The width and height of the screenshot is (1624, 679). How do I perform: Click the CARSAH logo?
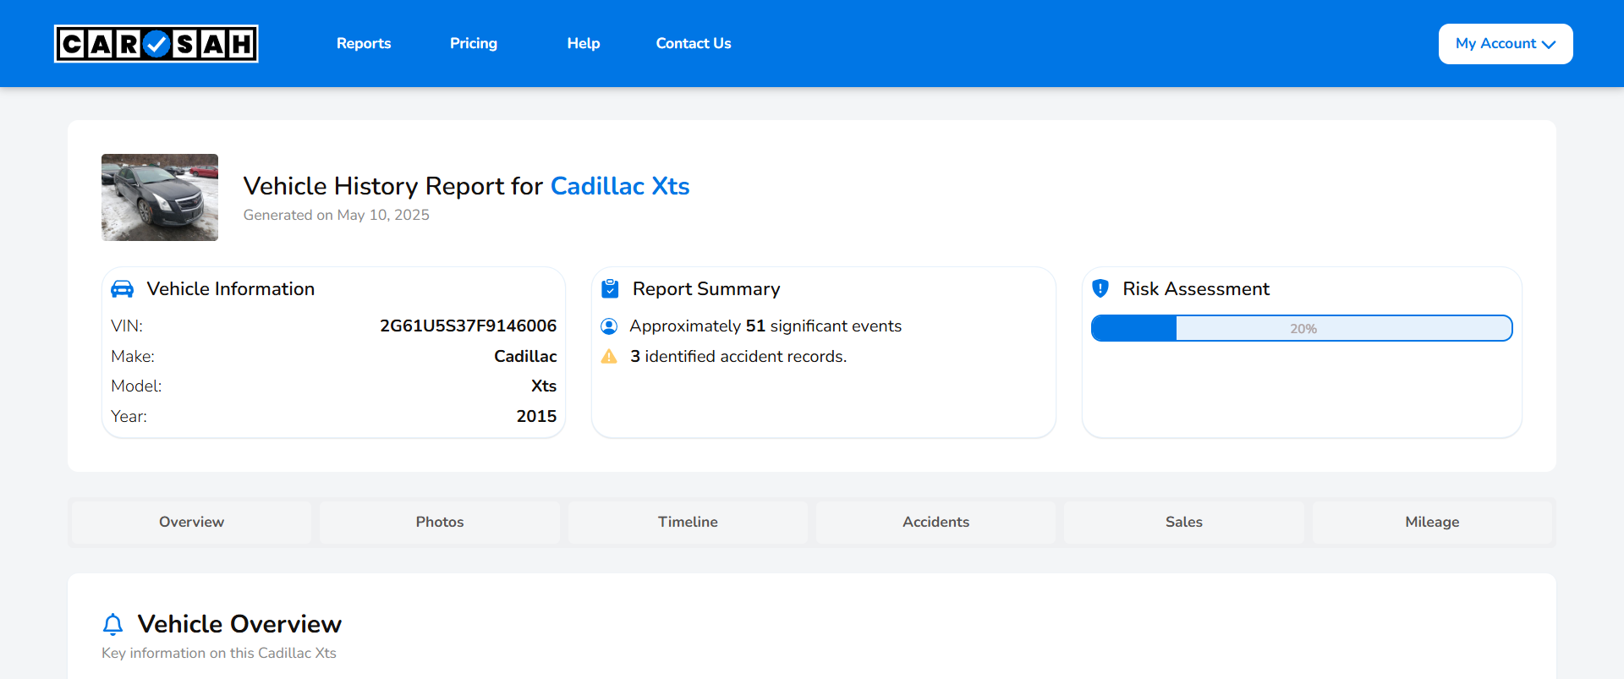coord(156,44)
